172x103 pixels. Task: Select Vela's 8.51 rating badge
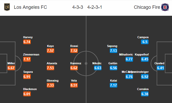pos(74,85)
